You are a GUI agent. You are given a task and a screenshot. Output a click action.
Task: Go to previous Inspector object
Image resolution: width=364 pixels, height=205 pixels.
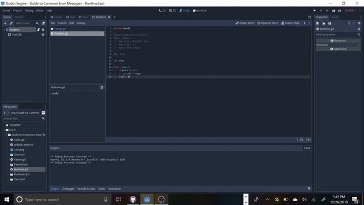pyautogui.click(x=349, y=23)
